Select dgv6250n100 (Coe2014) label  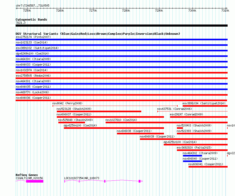pos(80,125)
